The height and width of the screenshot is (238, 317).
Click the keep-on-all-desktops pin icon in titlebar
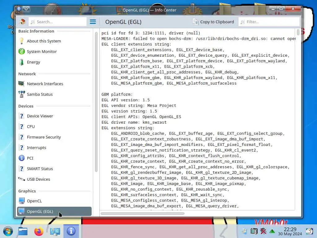point(26,9)
